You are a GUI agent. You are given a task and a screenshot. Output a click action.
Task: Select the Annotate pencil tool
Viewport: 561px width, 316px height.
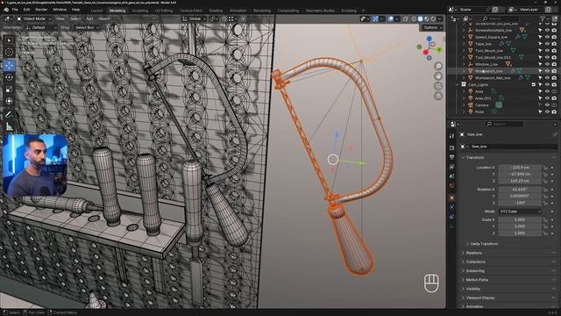pos(10,115)
